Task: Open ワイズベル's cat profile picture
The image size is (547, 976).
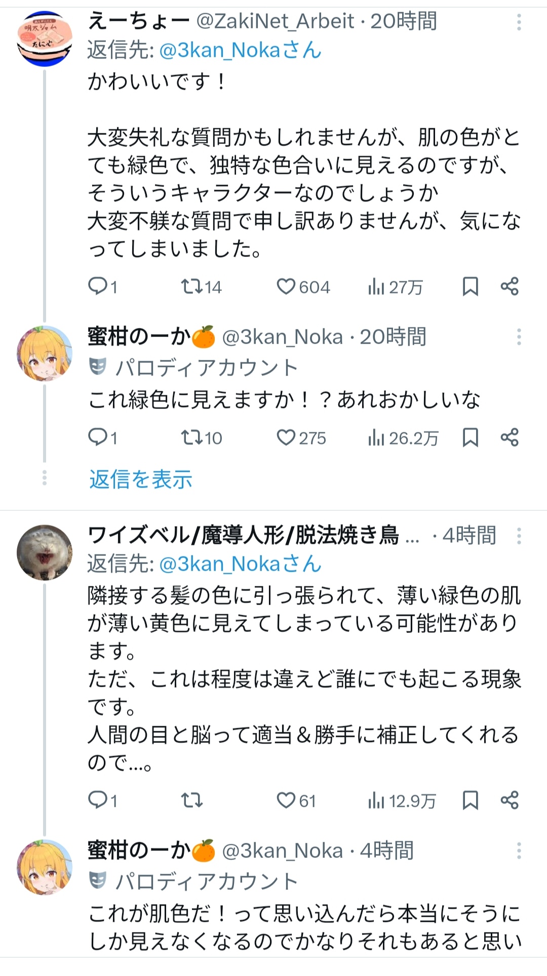Action: pyautogui.click(x=44, y=552)
